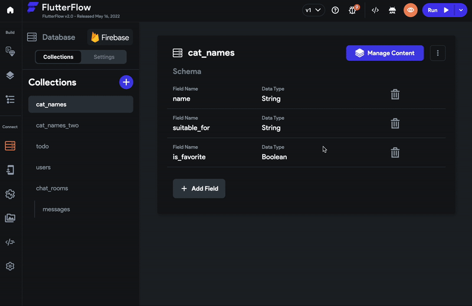The height and width of the screenshot is (306, 472).
Task: Delete the name field
Action: [395, 94]
